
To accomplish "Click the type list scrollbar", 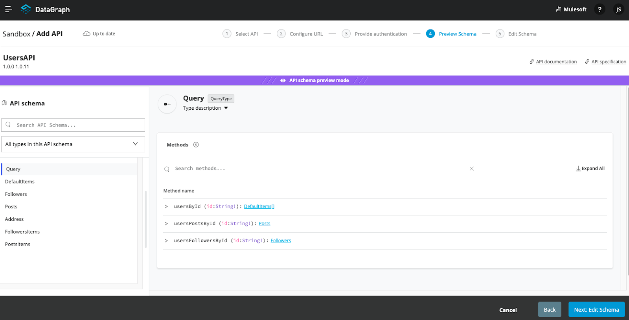I will click(146, 219).
